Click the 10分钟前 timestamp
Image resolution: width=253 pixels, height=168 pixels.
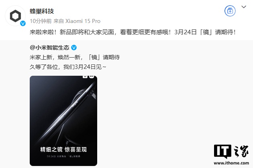41,21
